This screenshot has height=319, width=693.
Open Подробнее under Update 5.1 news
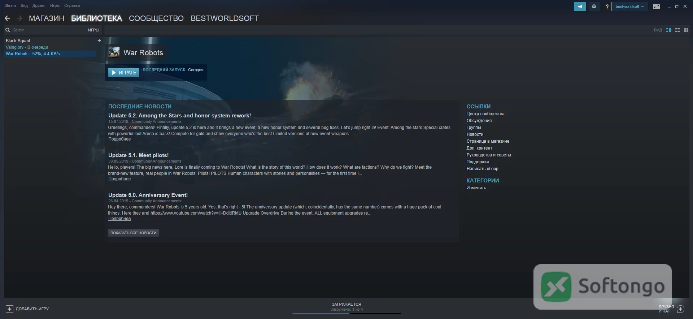[x=119, y=179]
